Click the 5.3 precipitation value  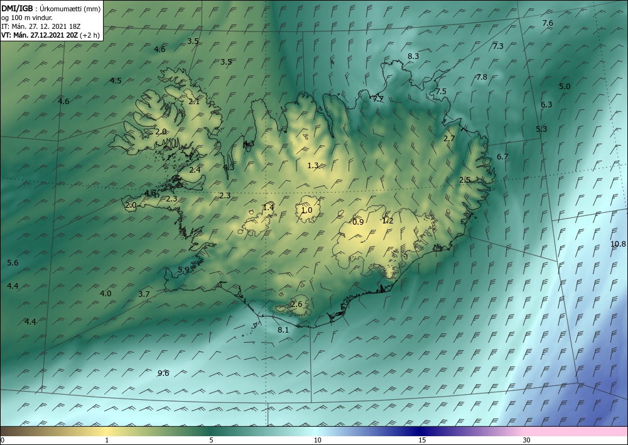pos(541,129)
